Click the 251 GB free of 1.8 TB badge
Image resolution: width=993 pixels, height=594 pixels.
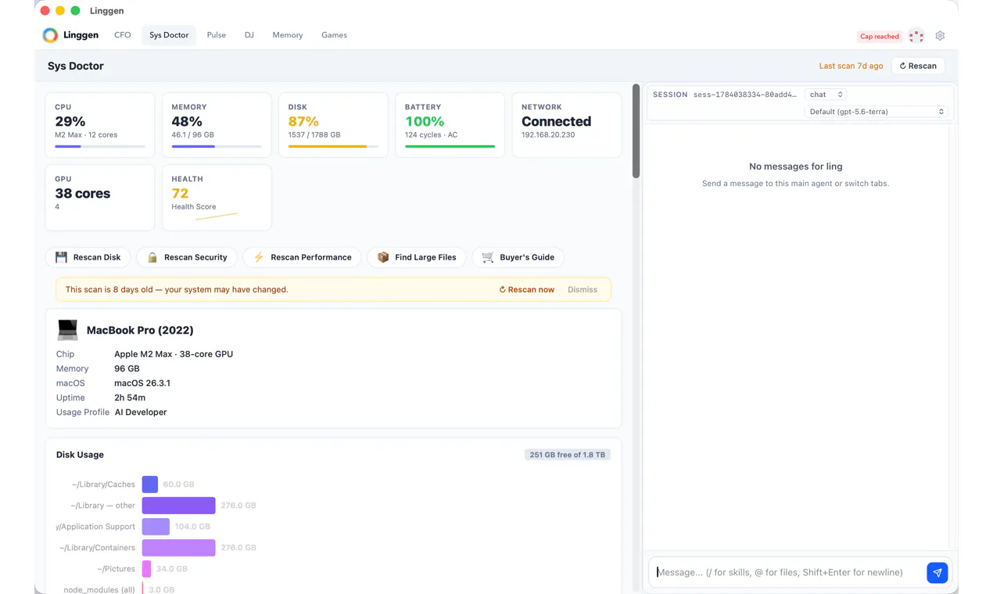pyautogui.click(x=567, y=455)
